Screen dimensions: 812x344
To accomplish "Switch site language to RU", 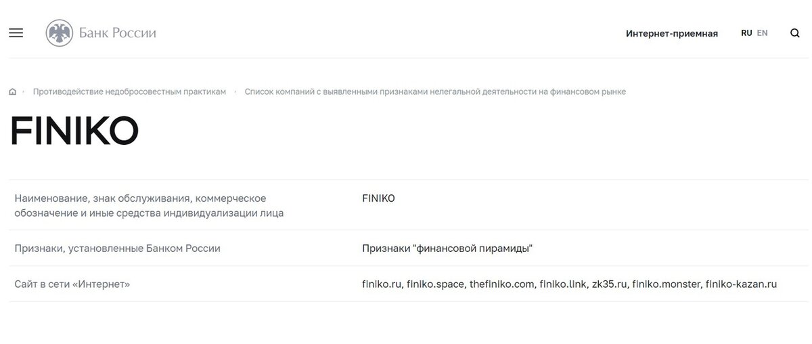I will [746, 33].
